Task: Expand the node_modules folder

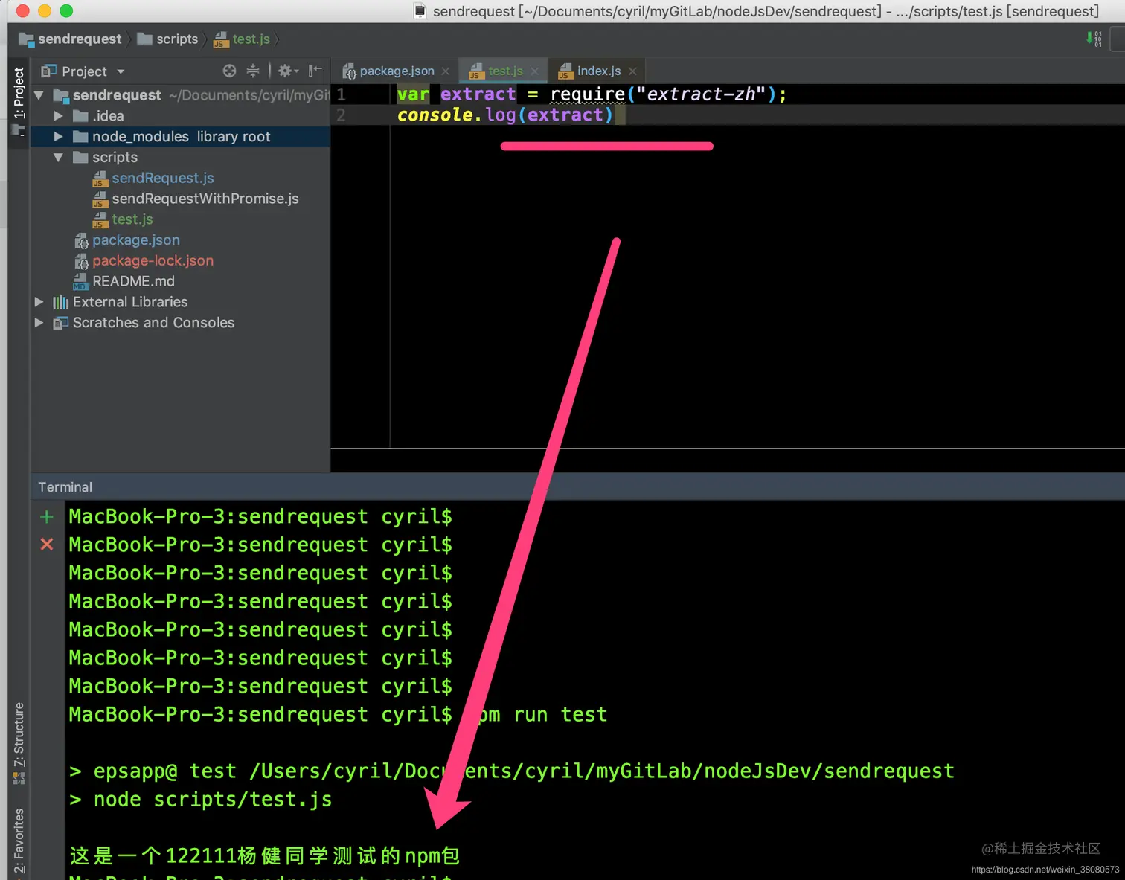Action: (59, 137)
